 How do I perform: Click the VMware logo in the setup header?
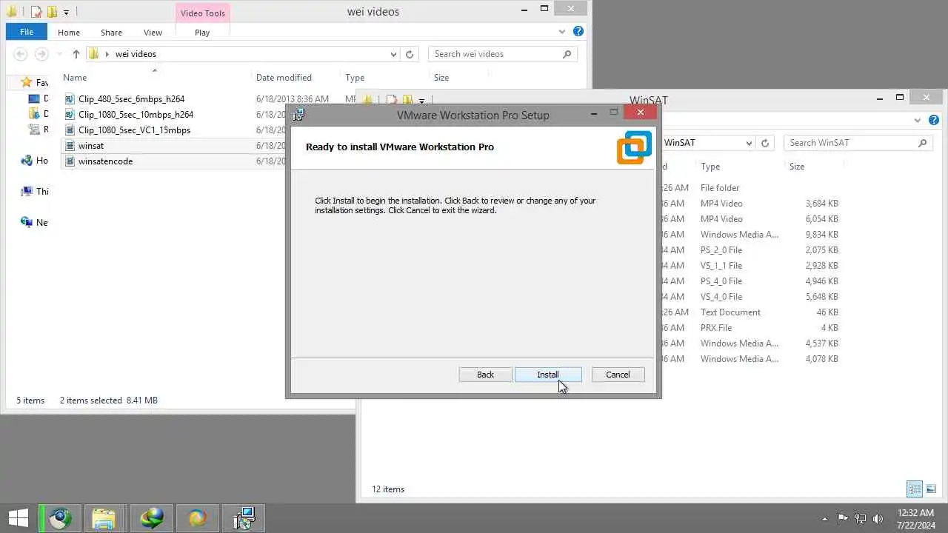coord(634,147)
